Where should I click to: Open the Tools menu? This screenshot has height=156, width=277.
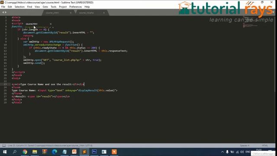pyautogui.click(x=54, y=7)
